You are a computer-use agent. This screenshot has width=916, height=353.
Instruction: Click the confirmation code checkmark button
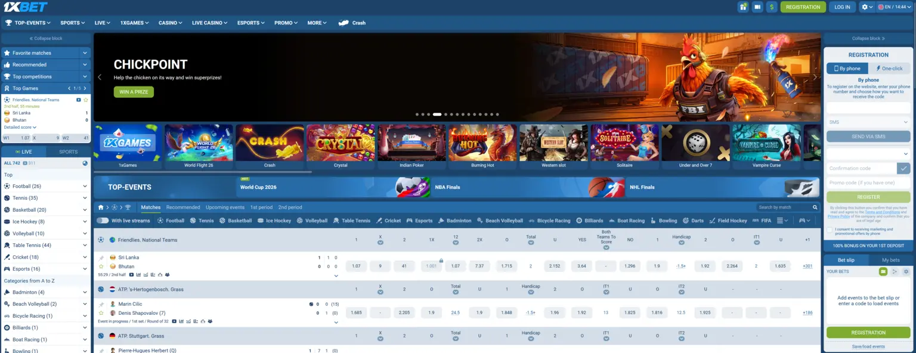[905, 168]
